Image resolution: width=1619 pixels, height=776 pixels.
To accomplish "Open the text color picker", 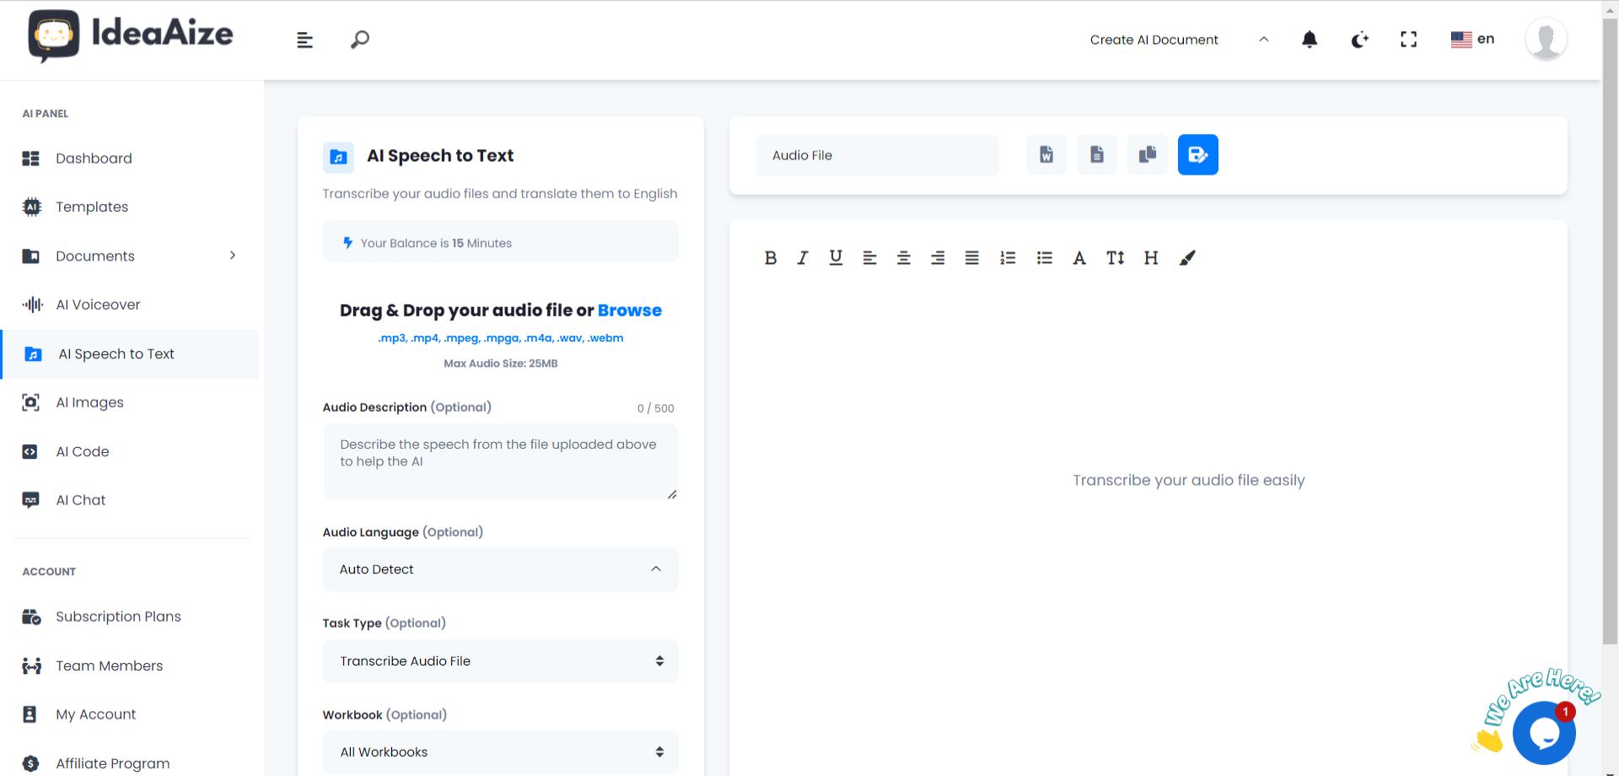I will pos(1079,258).
